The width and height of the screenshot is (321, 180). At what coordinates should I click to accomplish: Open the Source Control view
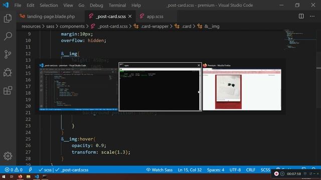[x=8, y=54]
